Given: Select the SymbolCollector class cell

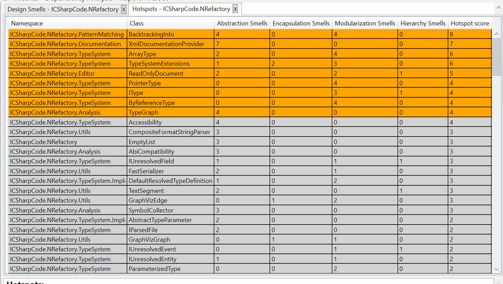Looking at the screenshot, I should tap(171, 210).
